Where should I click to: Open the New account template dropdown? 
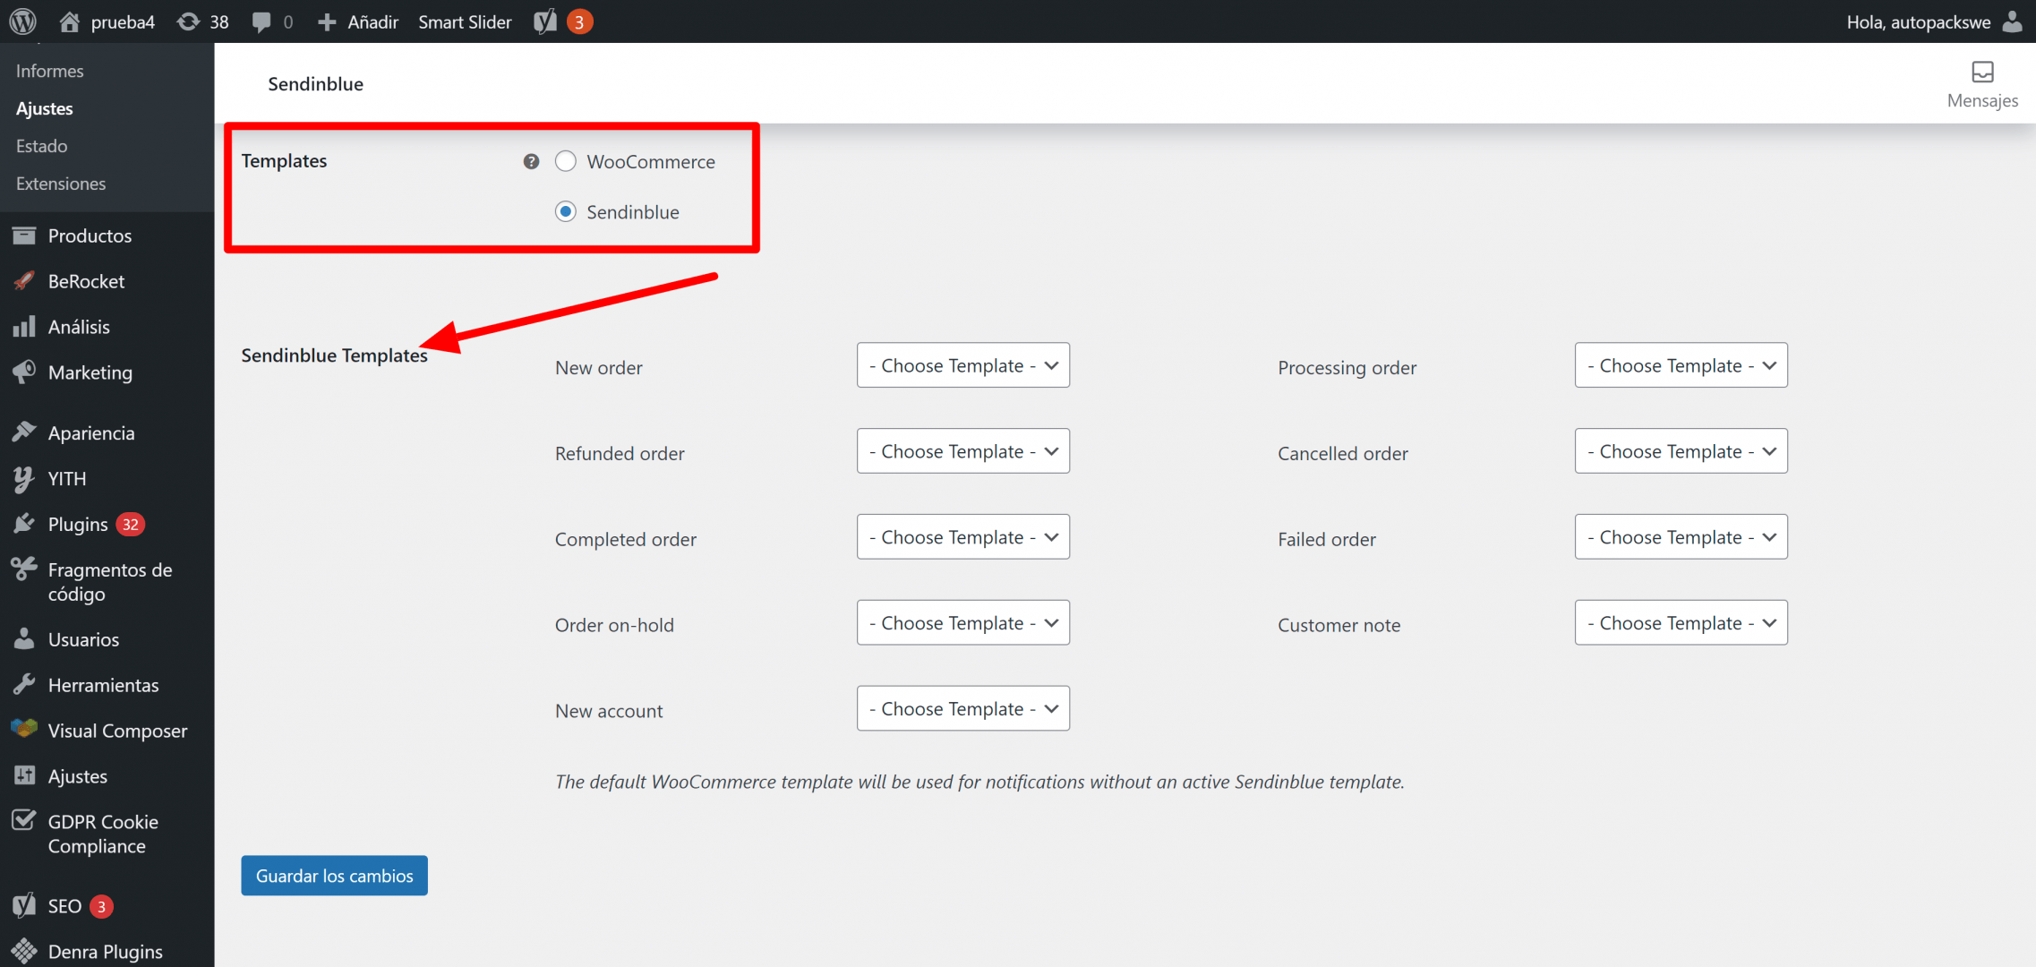(x=962, y=709)
